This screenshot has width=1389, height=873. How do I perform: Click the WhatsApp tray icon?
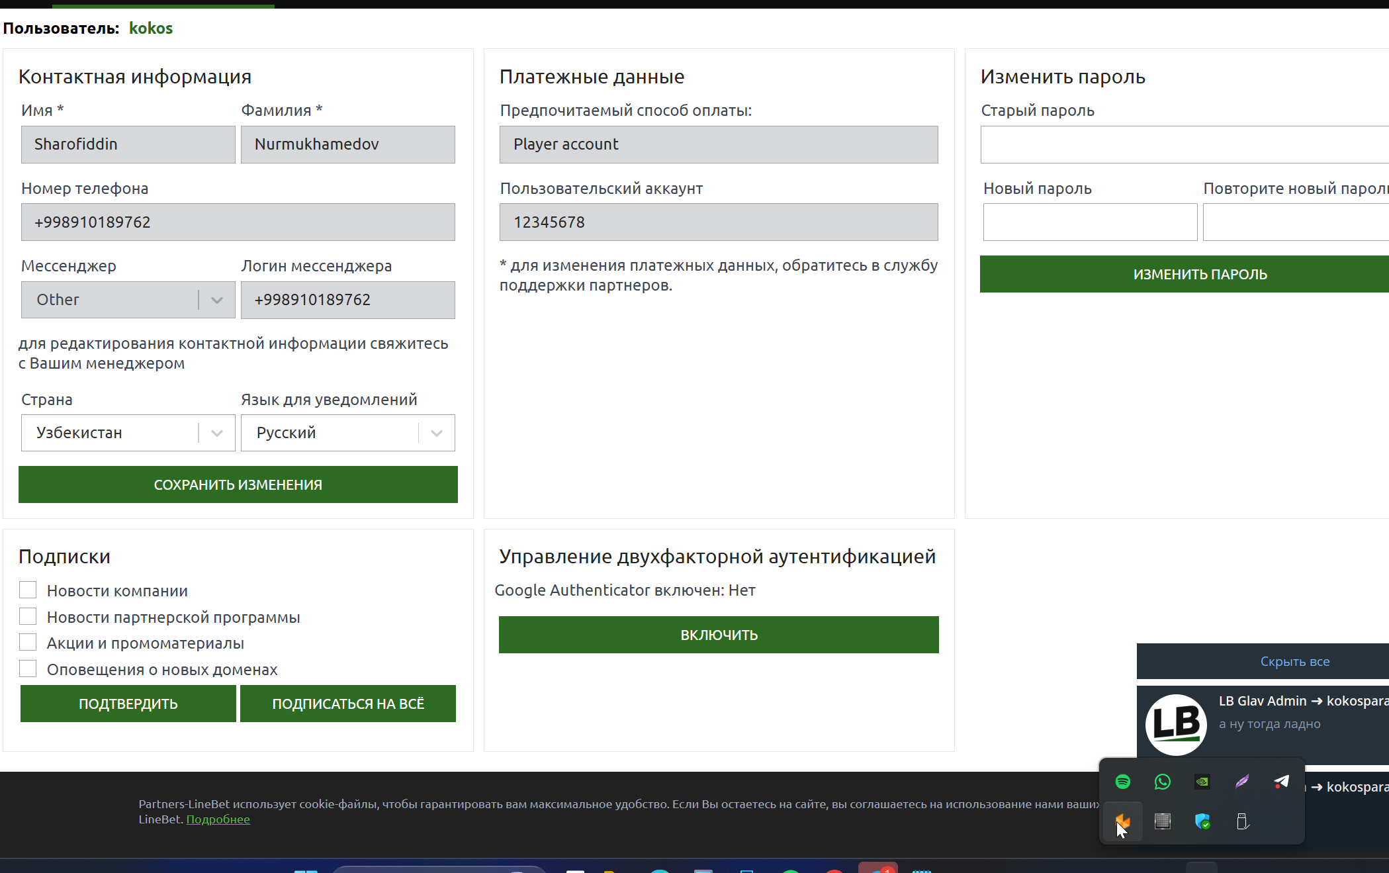pyautogui.click(x=1162, y=782)
